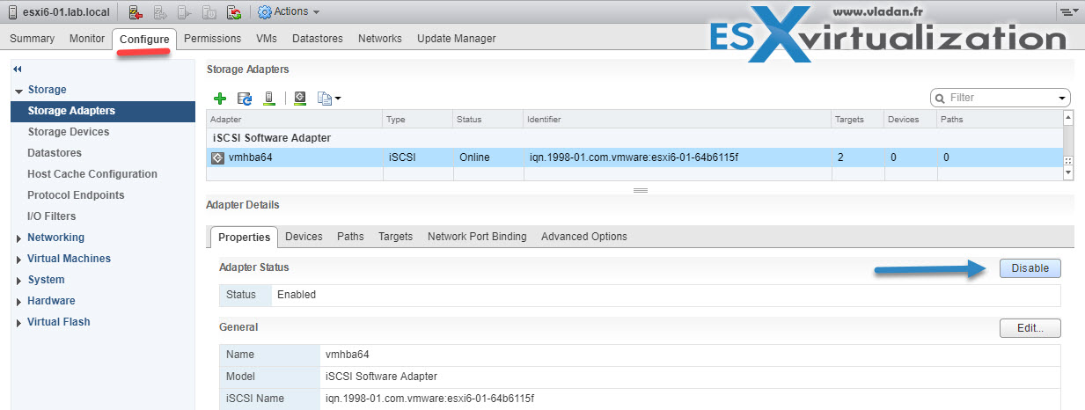The image size is (1085, 410).
Task: Open the Update Manager tab
Action: point(456,39)
